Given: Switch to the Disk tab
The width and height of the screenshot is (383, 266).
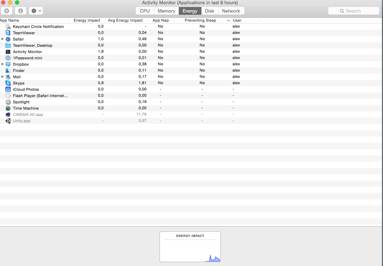Looking at the screenshot, I should point(209,11).
